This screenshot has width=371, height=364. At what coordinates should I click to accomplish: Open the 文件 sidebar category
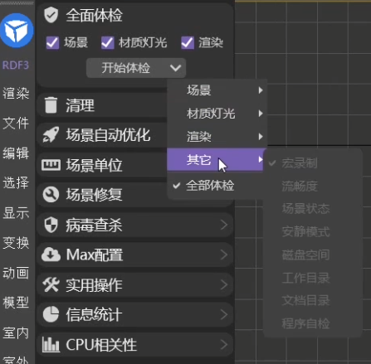16,123
